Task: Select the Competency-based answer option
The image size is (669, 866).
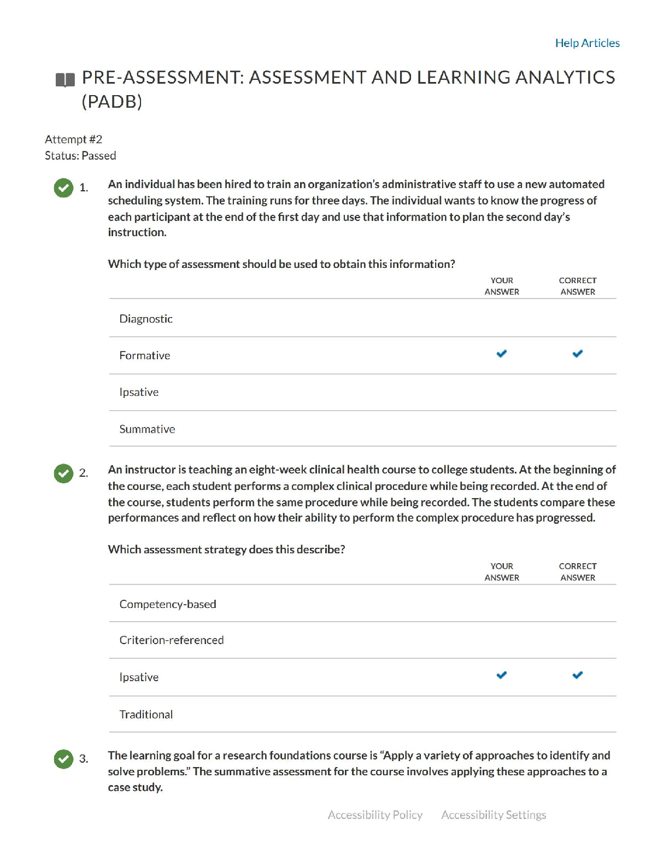Action: coord(168,604)
